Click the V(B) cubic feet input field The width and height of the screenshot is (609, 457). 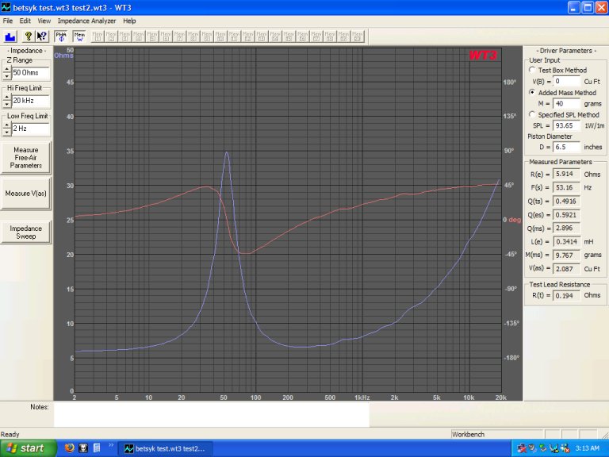click(x=566, y=81)
